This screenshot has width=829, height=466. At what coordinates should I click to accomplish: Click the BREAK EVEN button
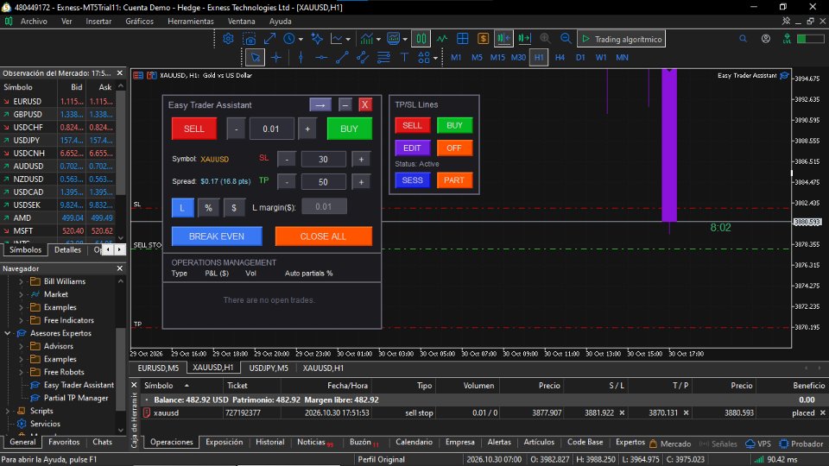[x=217, y=236]
